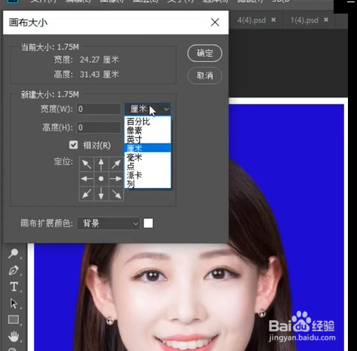Close the 4(4).psd document tab

pyautogui.click(x=273, y=20)
